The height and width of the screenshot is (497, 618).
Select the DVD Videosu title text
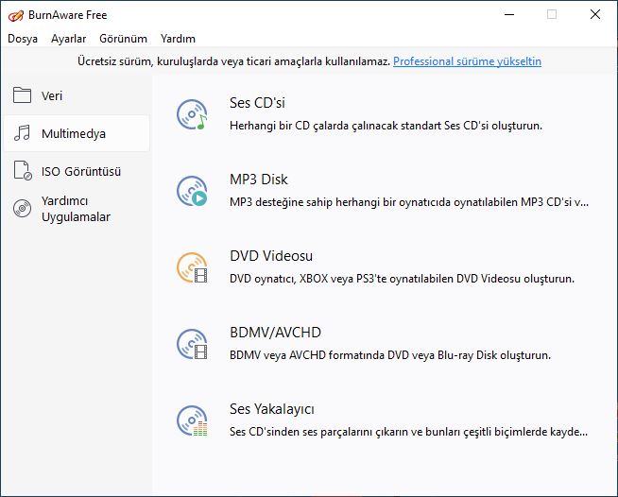[x=271, y=256]
